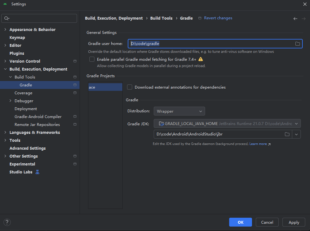The height and width of the screenshot is (231, 310).
Task: Click Revert changes link
Action: (x=218, y=18)
